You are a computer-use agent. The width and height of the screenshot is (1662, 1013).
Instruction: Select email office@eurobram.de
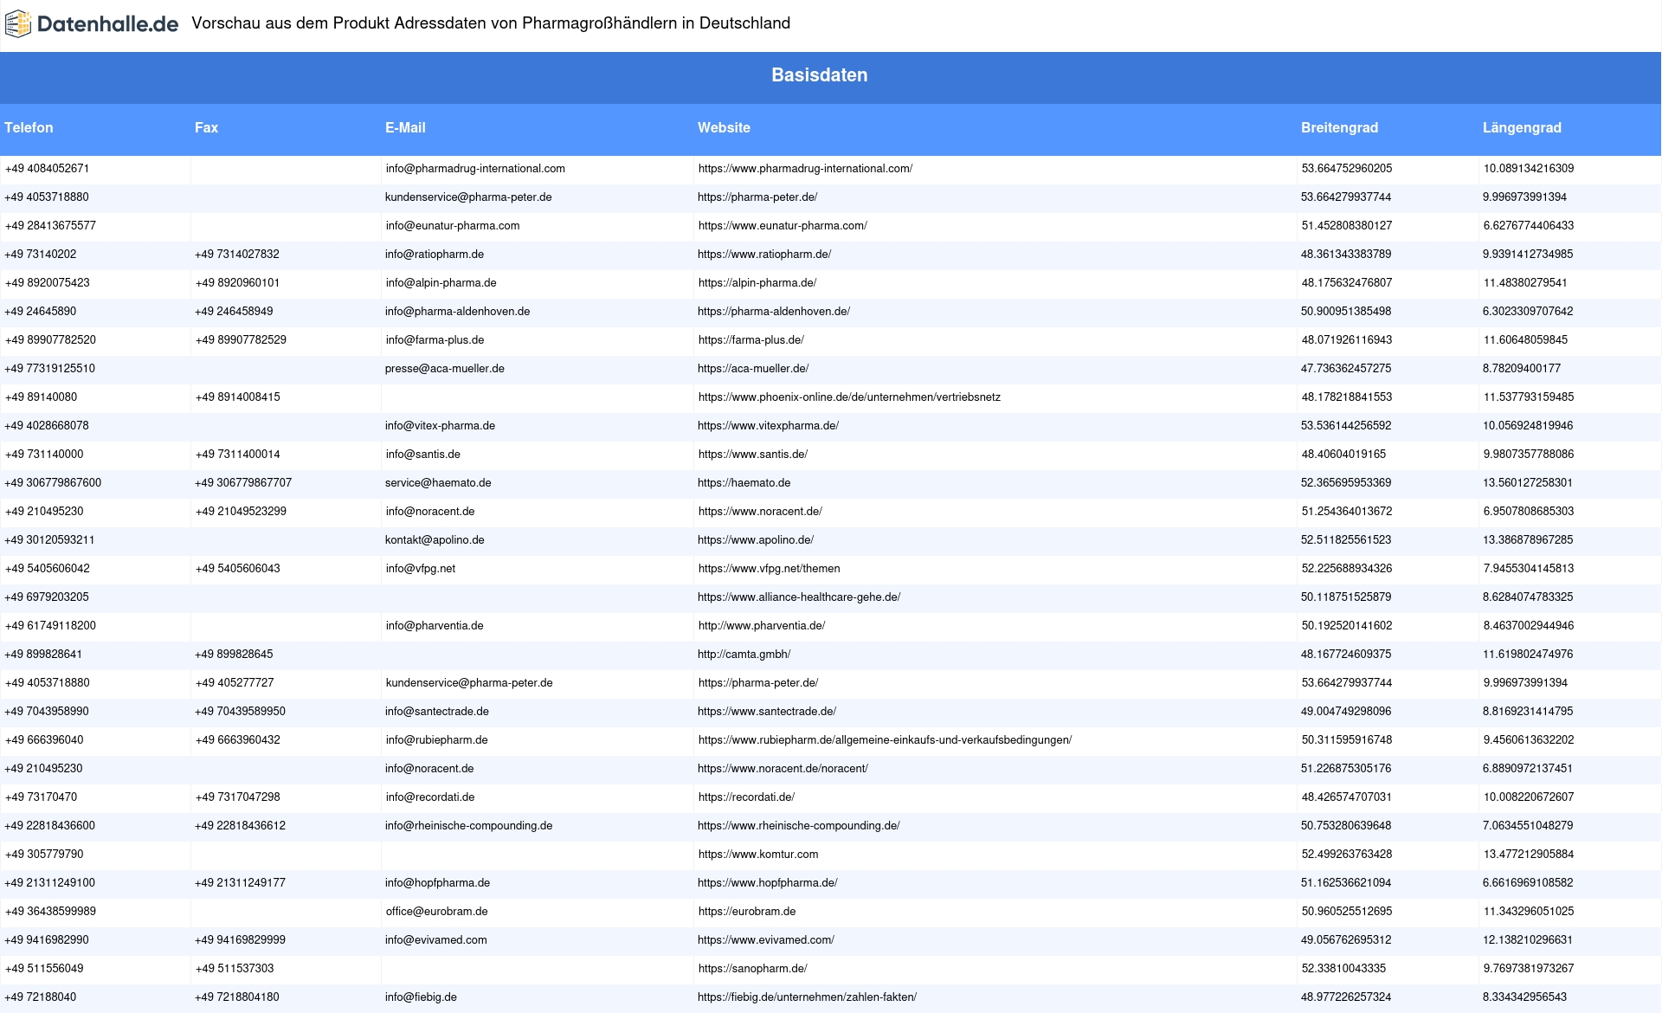pyautogui.click(x=437, y=912)
